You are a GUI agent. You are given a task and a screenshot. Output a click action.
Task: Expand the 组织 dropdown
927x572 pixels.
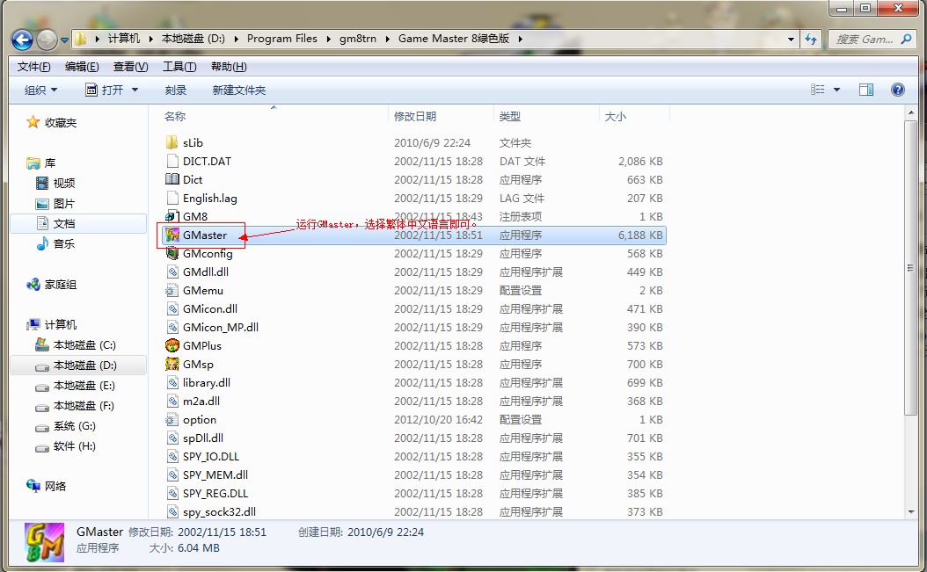tap(40, 90)
